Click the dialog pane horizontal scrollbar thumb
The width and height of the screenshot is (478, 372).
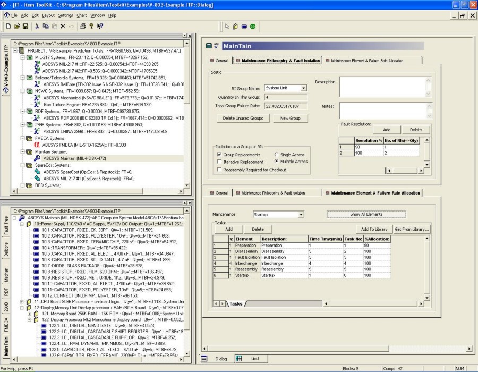pyautogui.click(x=298, y=348)
